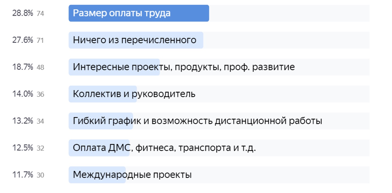This screenshot has width=392, height=193.
Task: Click the 12.5% percentage label
Action: pyautogui.click(x=23, y=148)
